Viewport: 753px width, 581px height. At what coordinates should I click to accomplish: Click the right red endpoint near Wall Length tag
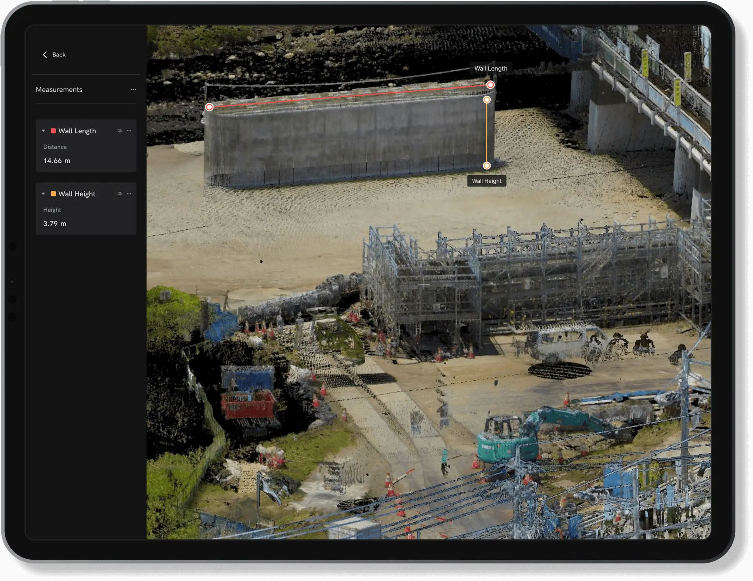[491, 85]
